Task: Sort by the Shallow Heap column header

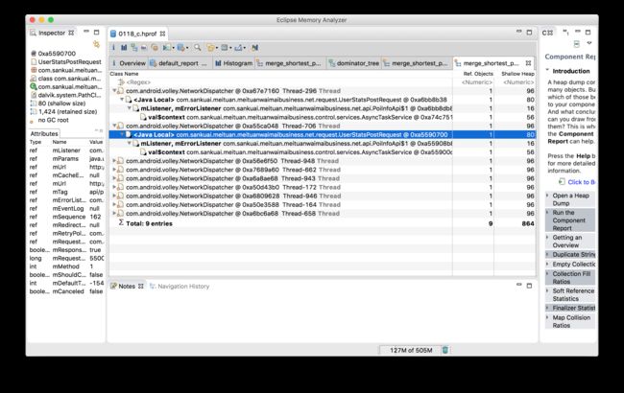Action: [x=516, y=74]
